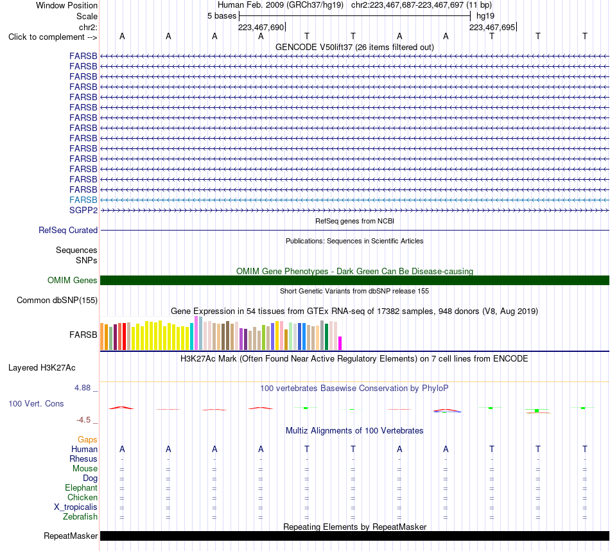
Task: Click the -4.5 lower axis value
Action: [x=83, y=420]
